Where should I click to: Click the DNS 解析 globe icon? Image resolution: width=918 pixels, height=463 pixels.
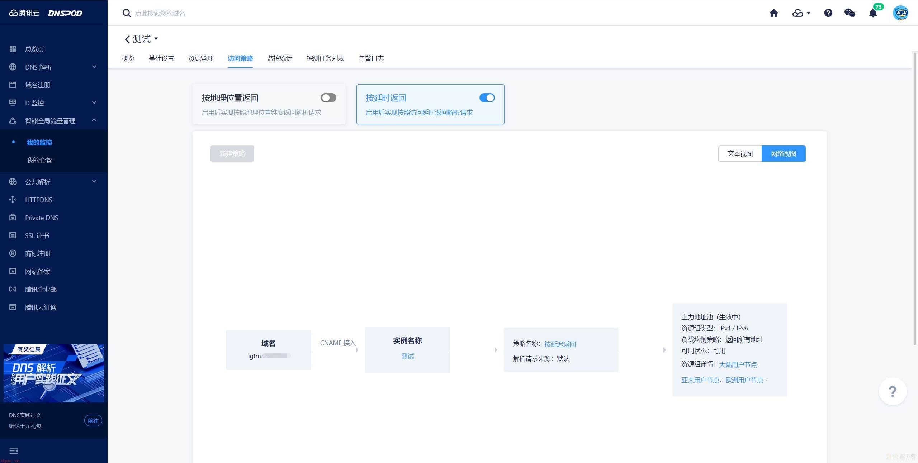(x=13, y=67)
